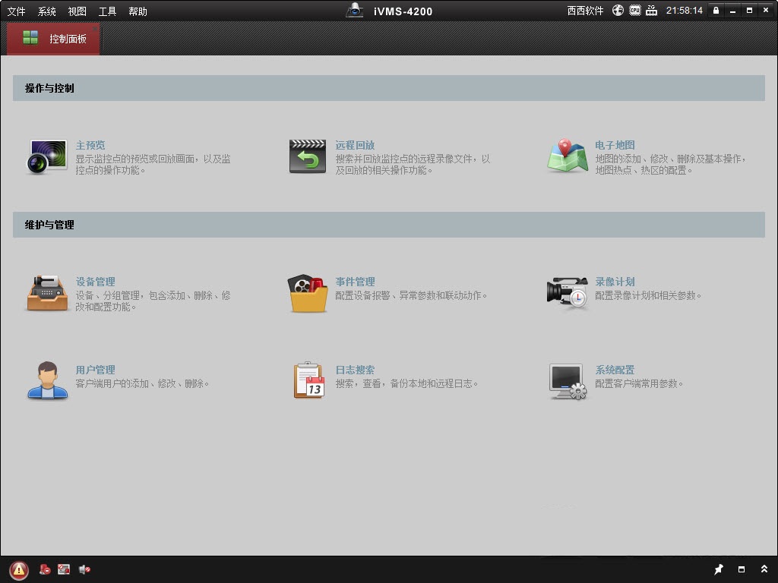Screen dimensions: 778x583
Task: Pin the alarm panel with the pushpin
Action: 718,569
